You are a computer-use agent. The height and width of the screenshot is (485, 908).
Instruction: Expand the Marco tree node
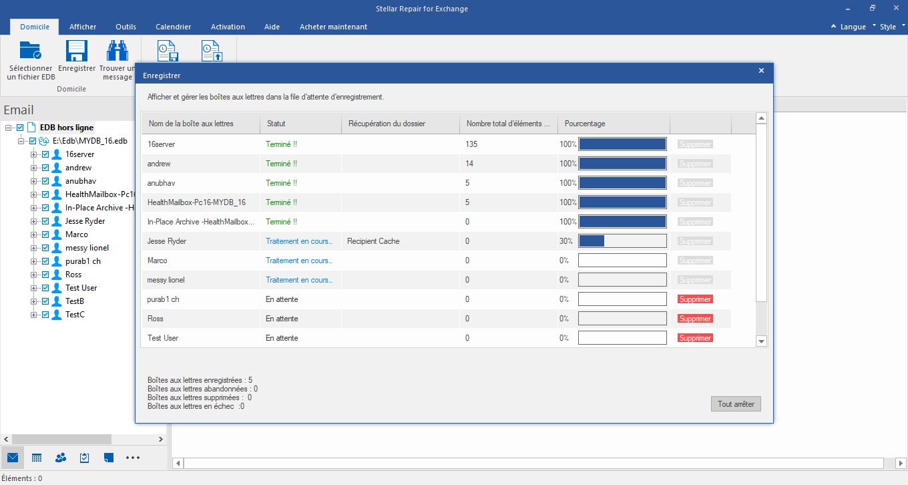click(34, 234)
